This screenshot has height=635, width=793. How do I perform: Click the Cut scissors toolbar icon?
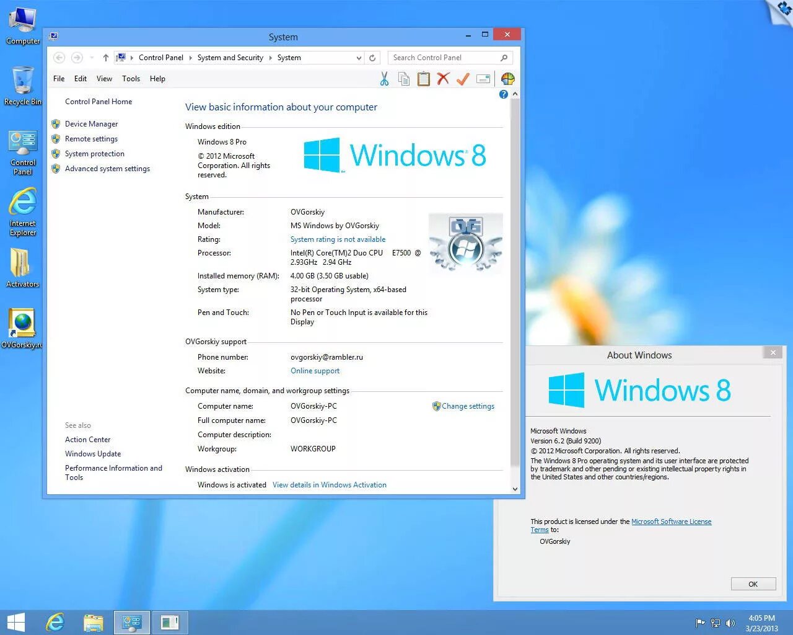(x=384, y=79)
